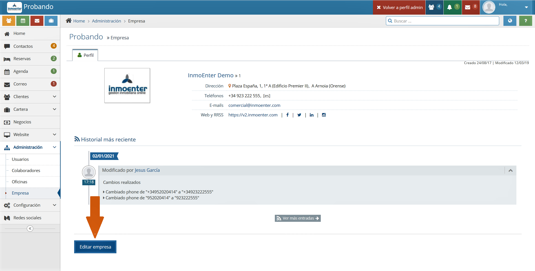Open Agenda in the sidebar
The height and width of the screenshot is (271, 535).
[30, 71]
